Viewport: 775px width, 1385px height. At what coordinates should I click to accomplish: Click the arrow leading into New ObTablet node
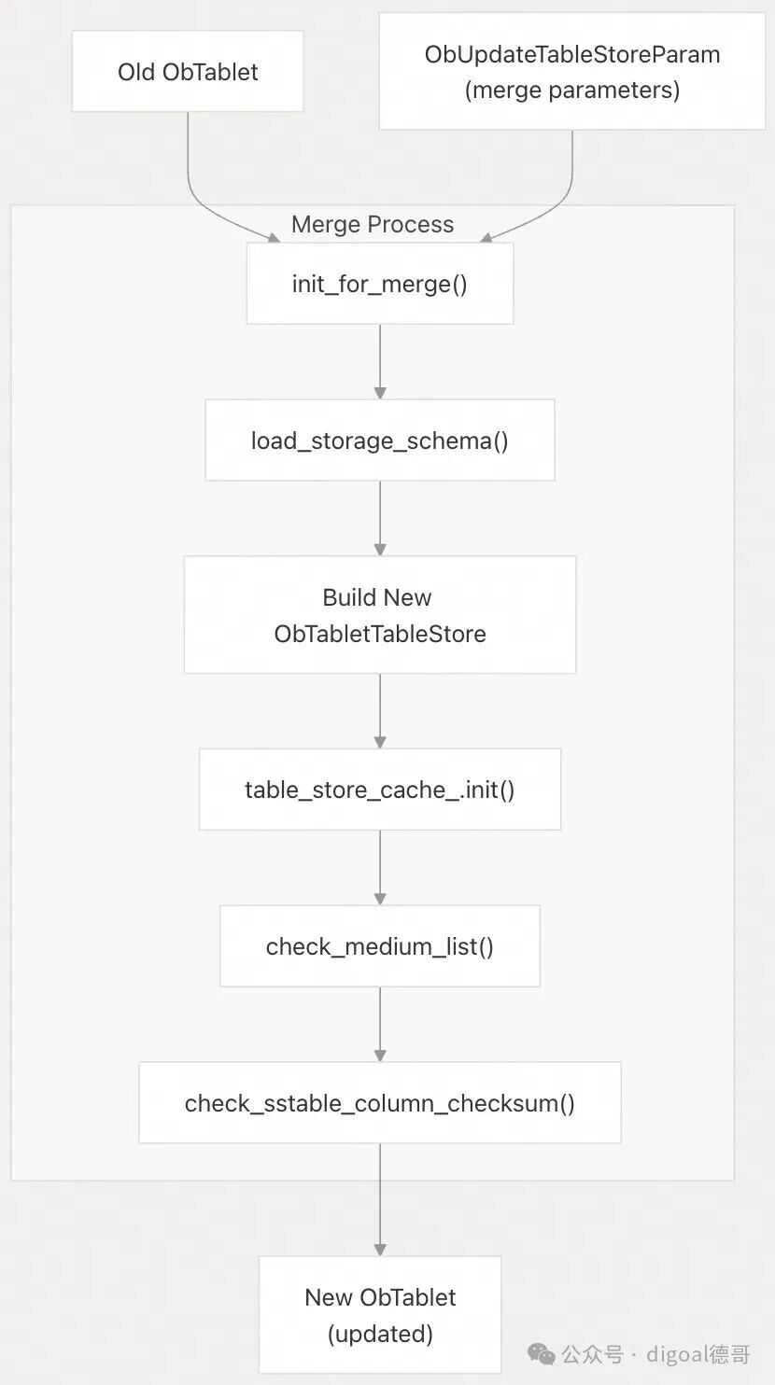tap(380, 1199)
